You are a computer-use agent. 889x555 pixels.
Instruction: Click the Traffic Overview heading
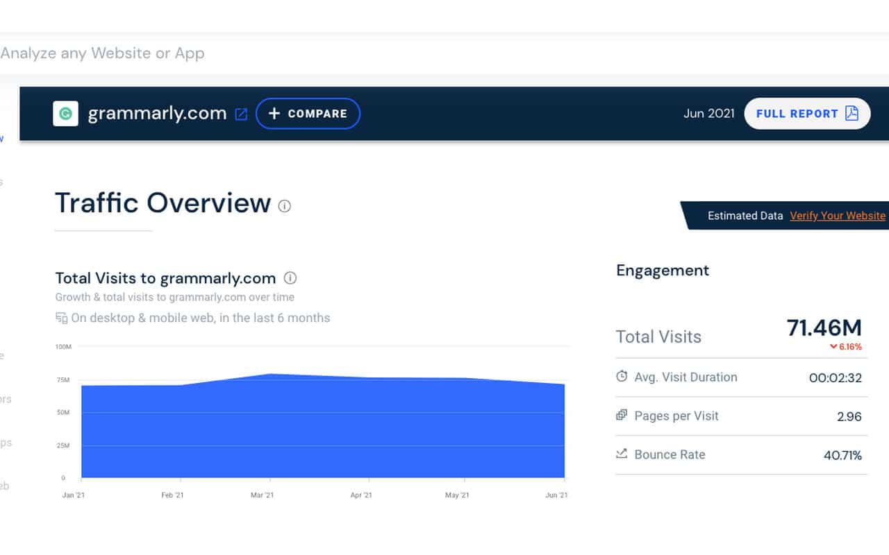click(x=163, y=203)
